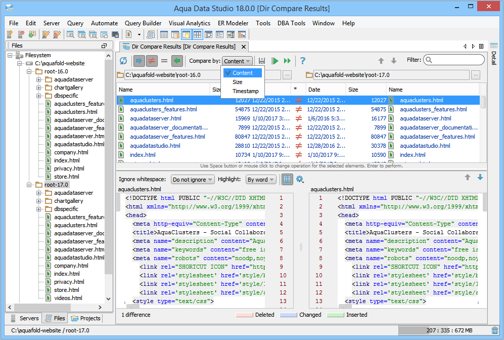Jump to previous difference in the file diff
Screen dimensions: 504x340
468,177
